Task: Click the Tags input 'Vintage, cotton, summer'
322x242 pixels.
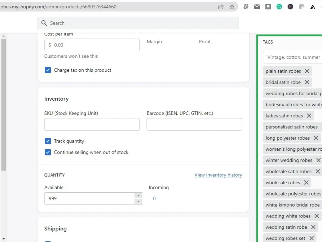Action: coord(293,57)
